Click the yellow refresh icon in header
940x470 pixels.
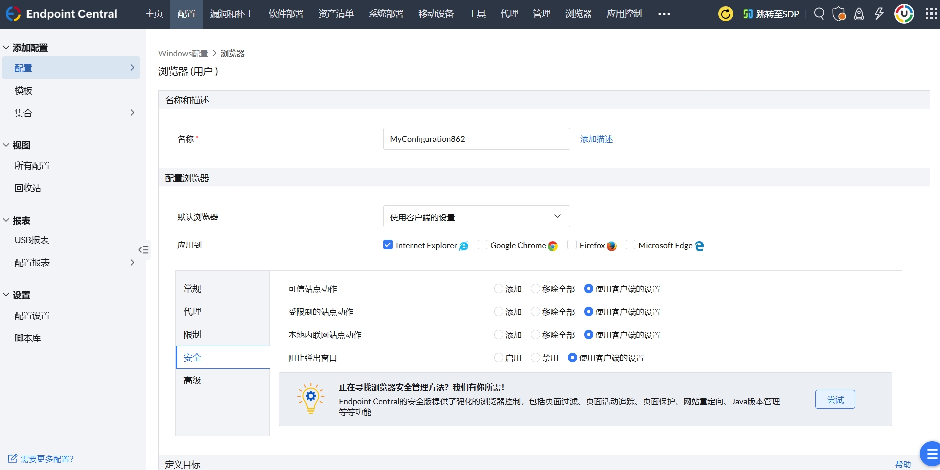point(725,14)
